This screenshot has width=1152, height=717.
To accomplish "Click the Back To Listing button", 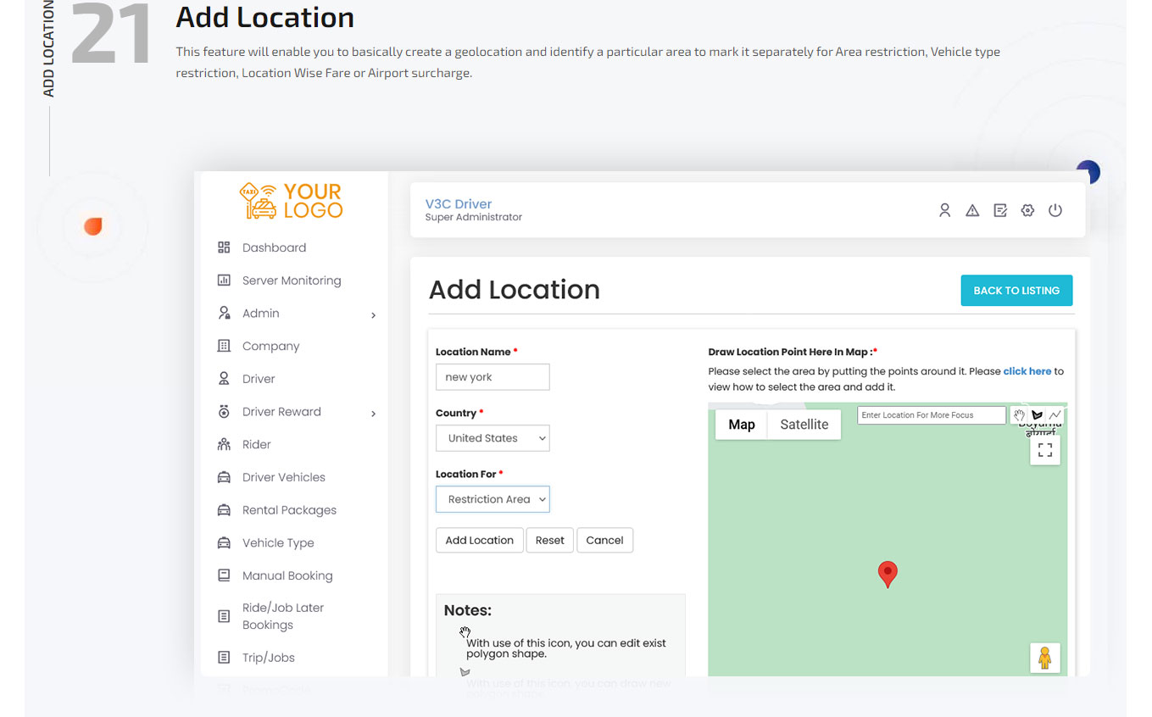I will (1016, 291).
